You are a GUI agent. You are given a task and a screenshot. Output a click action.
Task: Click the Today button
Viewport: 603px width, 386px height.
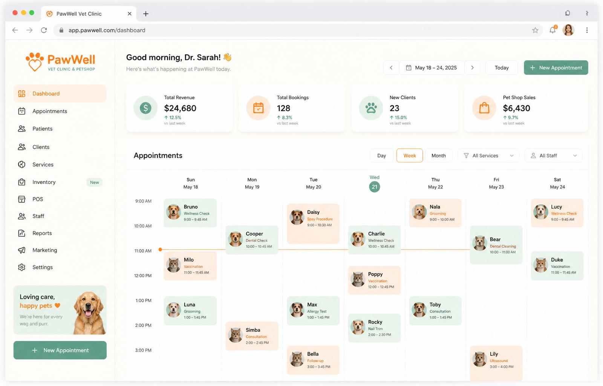(x=502, y=68)
